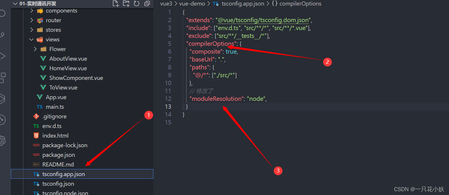Refresh the explorer with the refresh icon
Image resolution: width=449 pixels, height=195 pixels.
coord(136,3)
